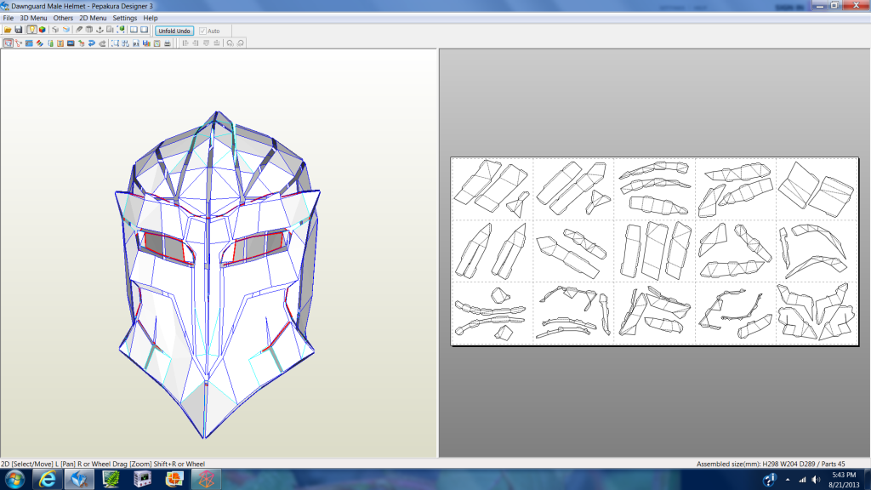This screenshot has width=871, height=490.
Task: Click the Unfold Undo button
Action: 174,31
